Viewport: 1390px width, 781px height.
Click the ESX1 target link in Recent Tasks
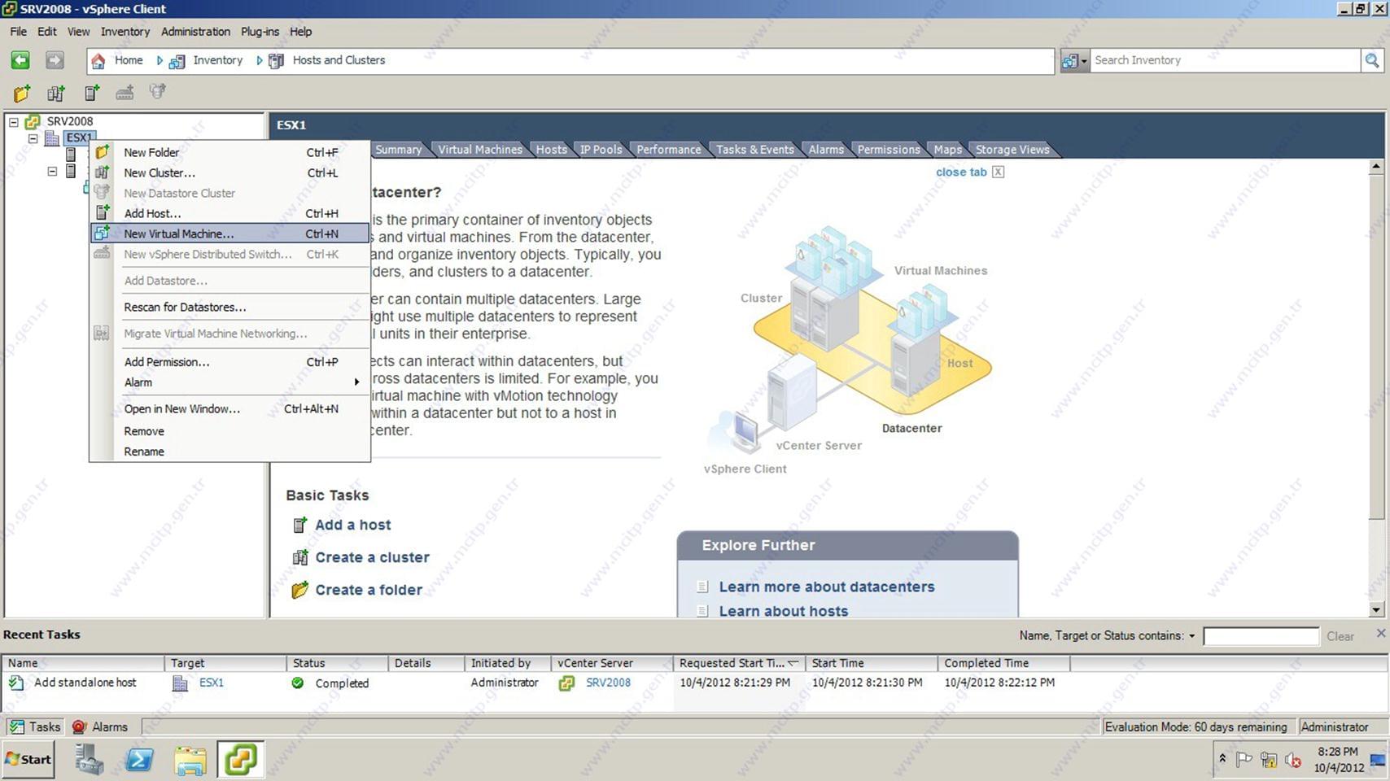tap(211, 683)
